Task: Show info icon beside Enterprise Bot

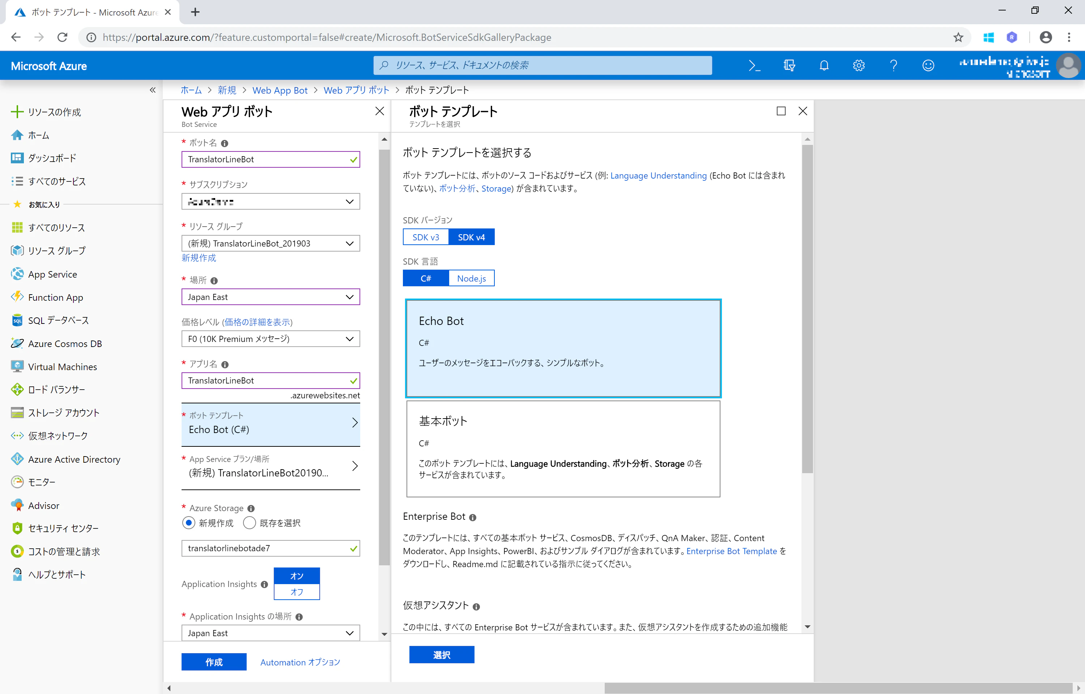Action: [472, 517]
